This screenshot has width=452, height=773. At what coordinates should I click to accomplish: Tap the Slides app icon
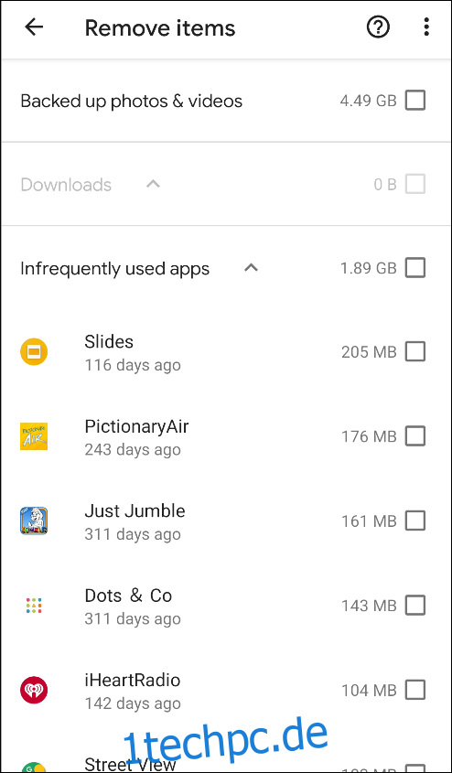pos(34,352)
